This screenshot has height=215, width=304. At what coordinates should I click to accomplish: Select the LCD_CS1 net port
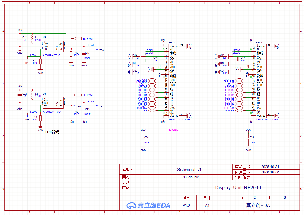pos(142,80)
